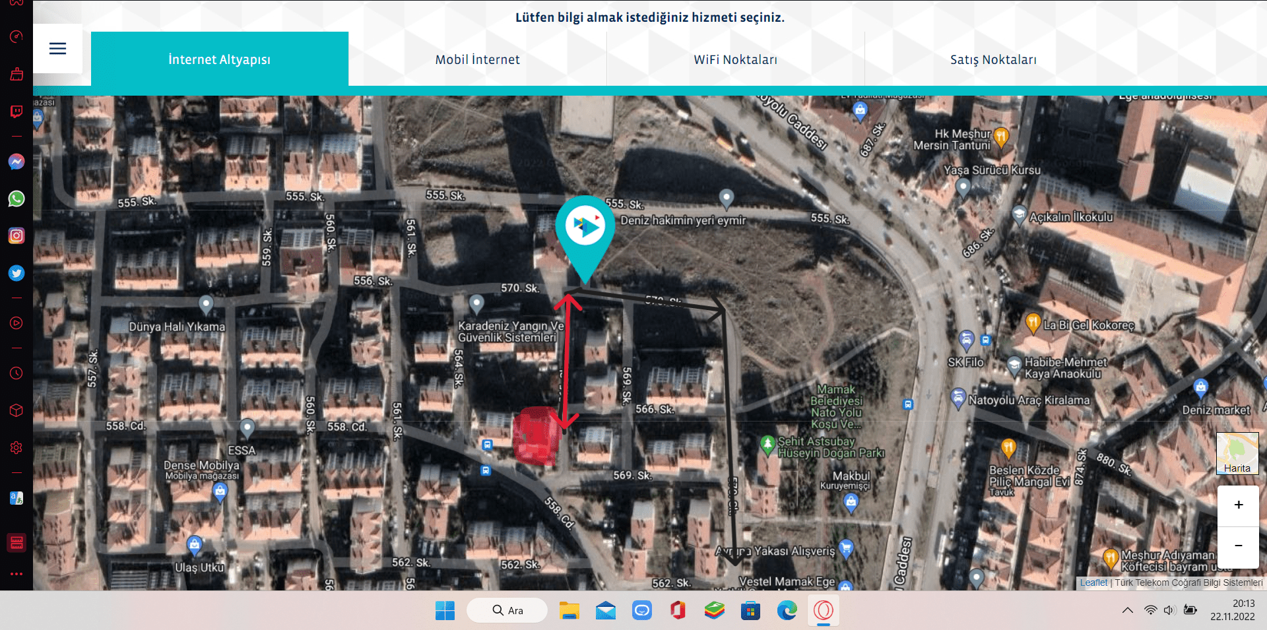Click the Leaflet attribution link

pyautogui.click(x=1093, y=583)
